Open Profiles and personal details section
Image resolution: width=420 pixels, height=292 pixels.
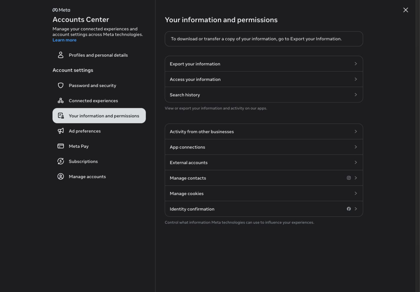coord(99,55)
